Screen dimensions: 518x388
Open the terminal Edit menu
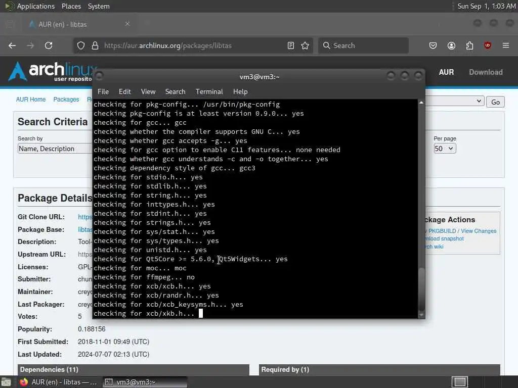(125, 92)
